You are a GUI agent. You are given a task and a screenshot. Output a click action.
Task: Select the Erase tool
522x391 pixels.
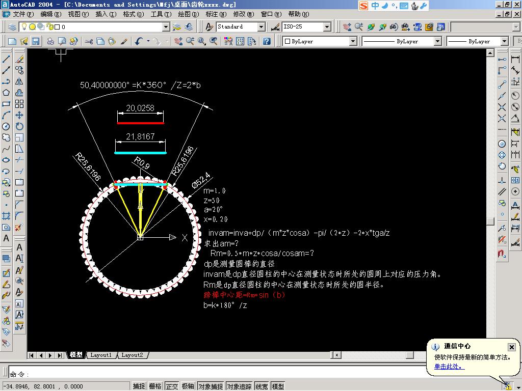tap(19, 59)
